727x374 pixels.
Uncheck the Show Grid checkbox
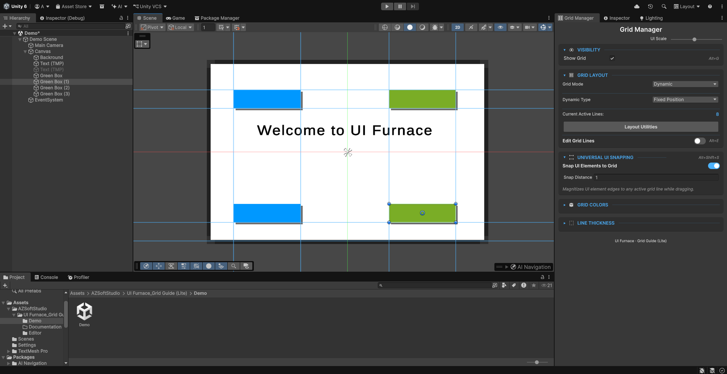612,58
